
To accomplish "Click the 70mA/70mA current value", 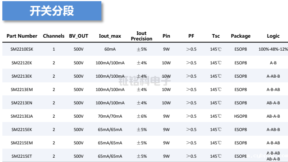I will [x=110, y=116].
